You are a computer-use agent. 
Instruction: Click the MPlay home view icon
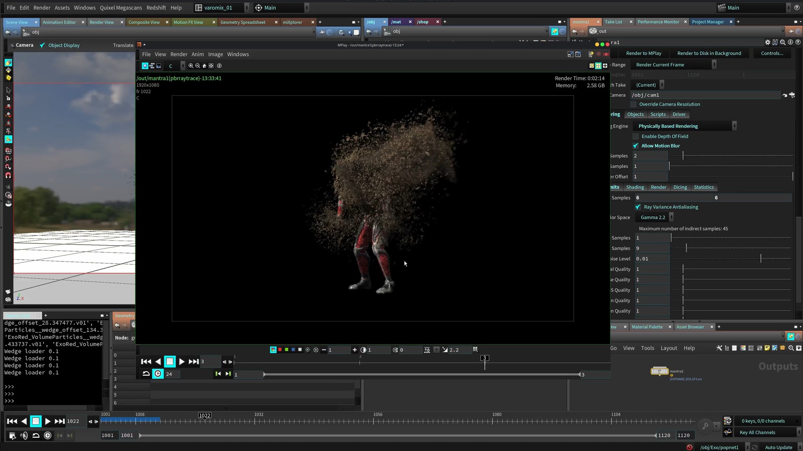point(204,66)
